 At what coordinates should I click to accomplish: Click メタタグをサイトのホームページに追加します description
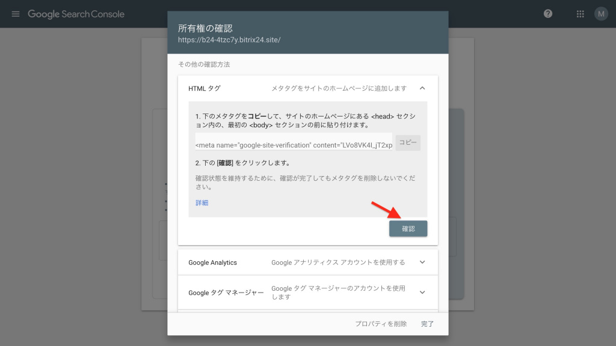(x=339, y=88)
